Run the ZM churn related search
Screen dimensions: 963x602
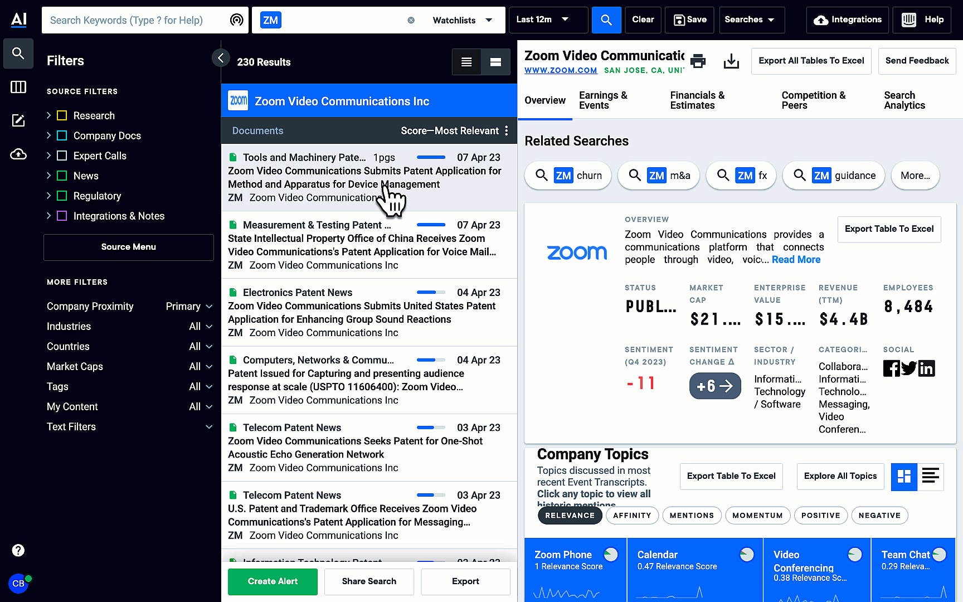click(x=568, y=176)
